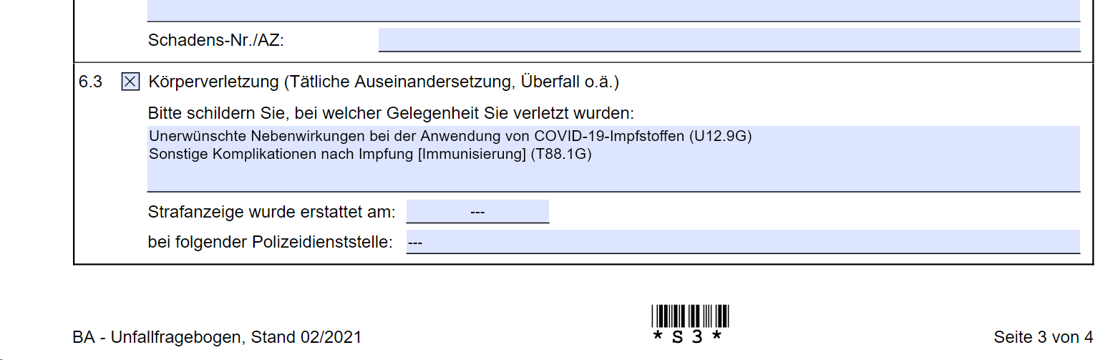
Task: Click the 'bei folgender Polizeidienststelle:' label
Action: point(270,243)
